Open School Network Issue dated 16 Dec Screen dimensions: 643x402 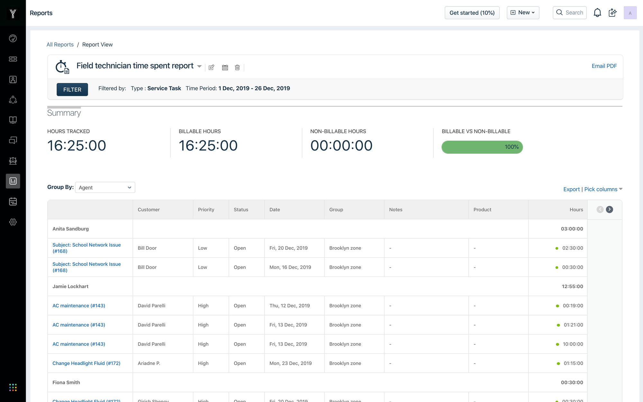point(86,267)
